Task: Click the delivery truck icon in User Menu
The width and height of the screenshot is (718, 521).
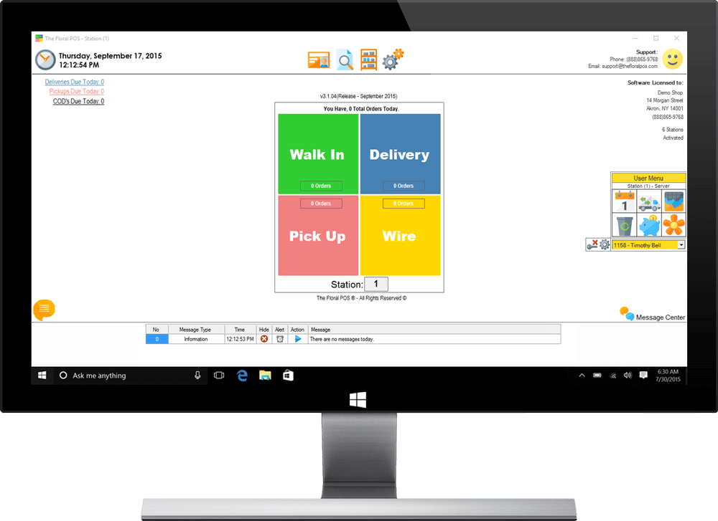Action: pos(649,202)
